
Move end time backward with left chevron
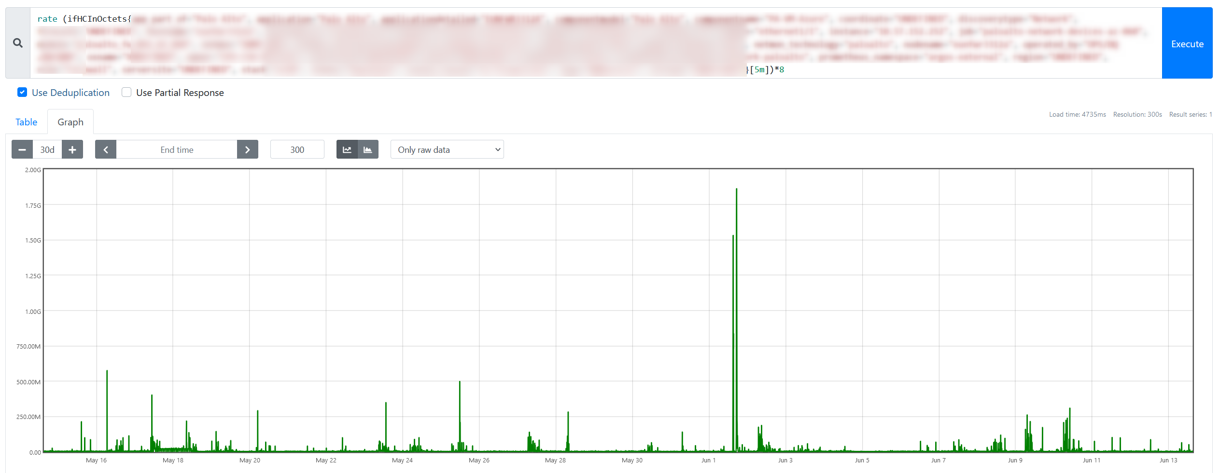click(106, 149)
